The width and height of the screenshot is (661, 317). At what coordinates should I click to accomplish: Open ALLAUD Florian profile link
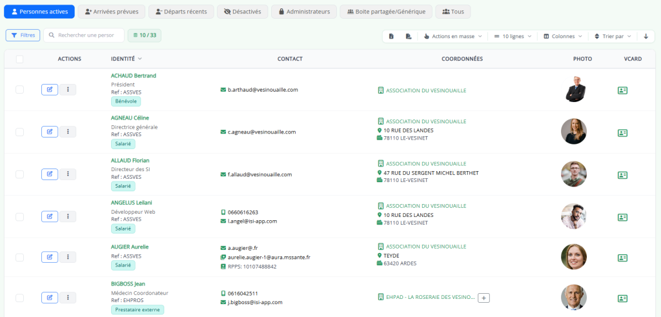pos(130,161)
